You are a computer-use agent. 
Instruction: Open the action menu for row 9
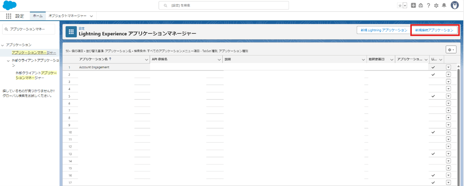(x=448, y=125)
